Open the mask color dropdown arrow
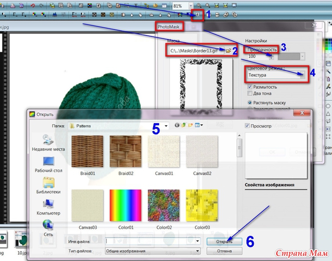 (x=302, y=56)
